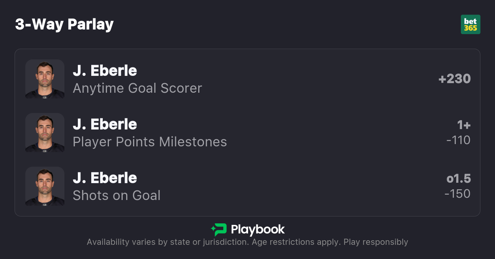Click the Playbook brand name text
Image resolution: width=495 pixels, height=259 pixels.
[x=258, y=229]
